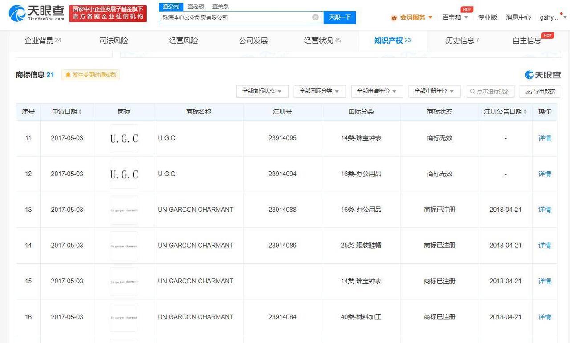Switch to 查公司 search tab
Viewport: 570px width, 343px height.
171,6
